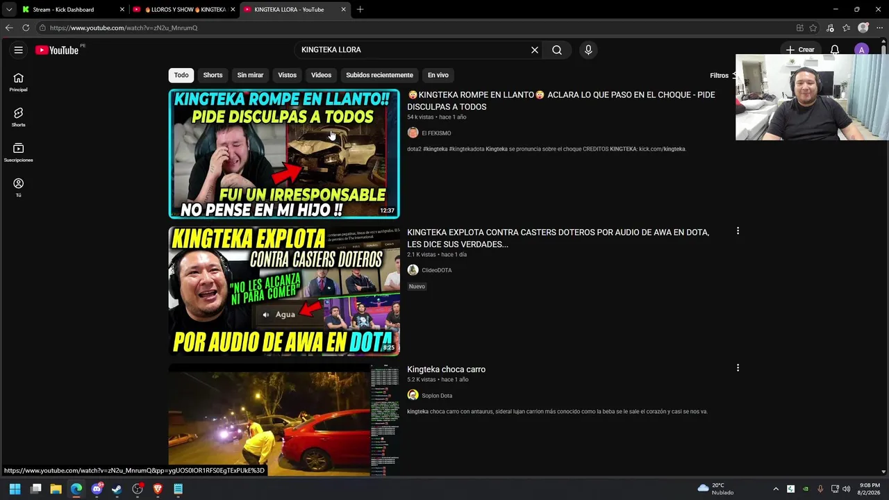Open the Filtros search filters

[722, 75]
